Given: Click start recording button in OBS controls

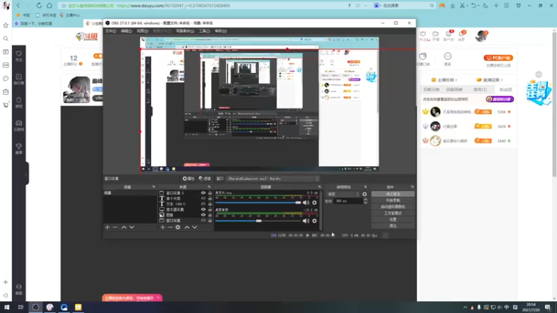Looking at the screenshot, I should [x=393, y=200].
